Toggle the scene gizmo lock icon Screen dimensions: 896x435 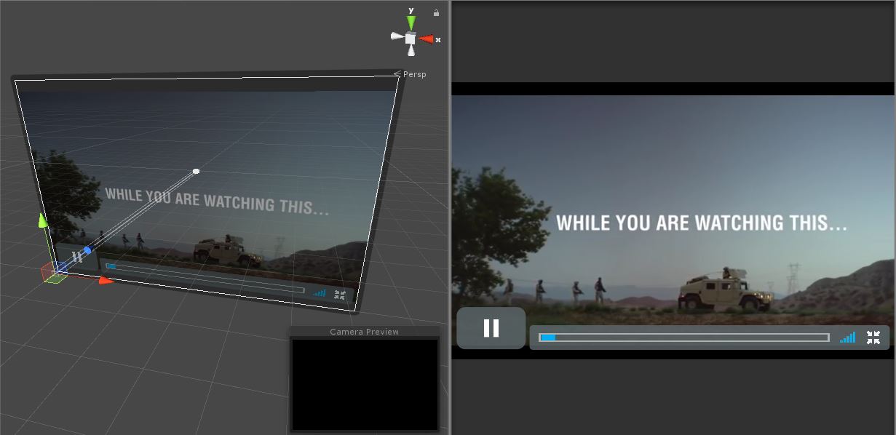tap(436, 12)
